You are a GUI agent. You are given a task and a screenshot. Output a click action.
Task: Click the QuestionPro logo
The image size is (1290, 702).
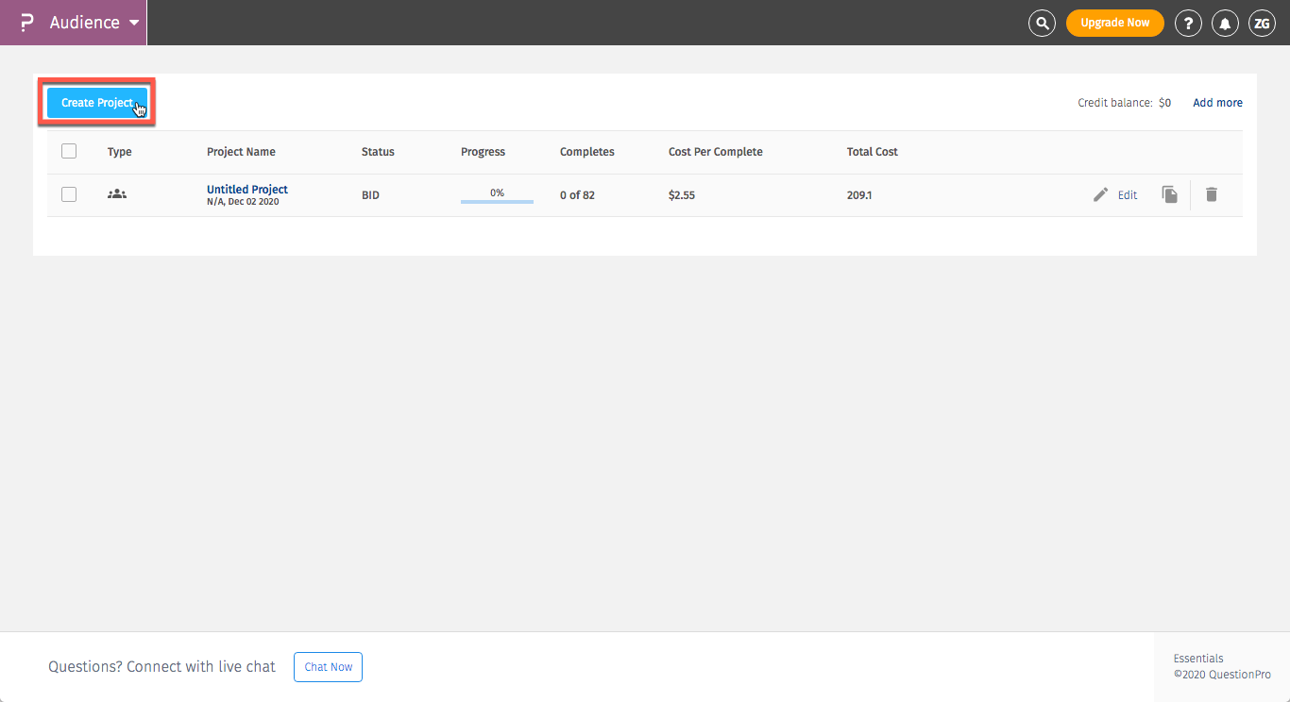(25, 23)
